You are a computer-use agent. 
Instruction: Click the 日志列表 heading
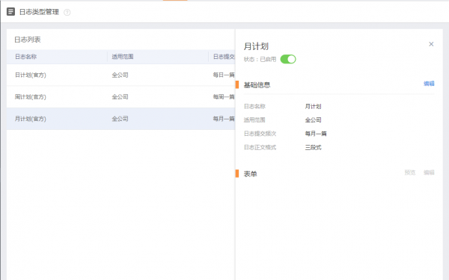click(x=28, y=40)
